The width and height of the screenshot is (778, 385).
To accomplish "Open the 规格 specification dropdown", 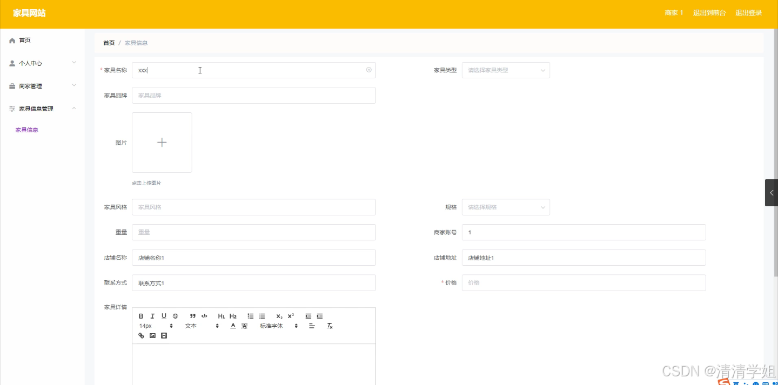I will 505,207.
